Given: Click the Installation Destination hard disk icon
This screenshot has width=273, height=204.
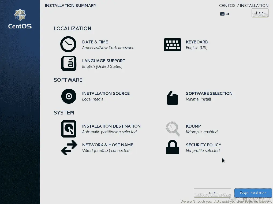Looking at the screenshot, I should [x=69, y=129].
